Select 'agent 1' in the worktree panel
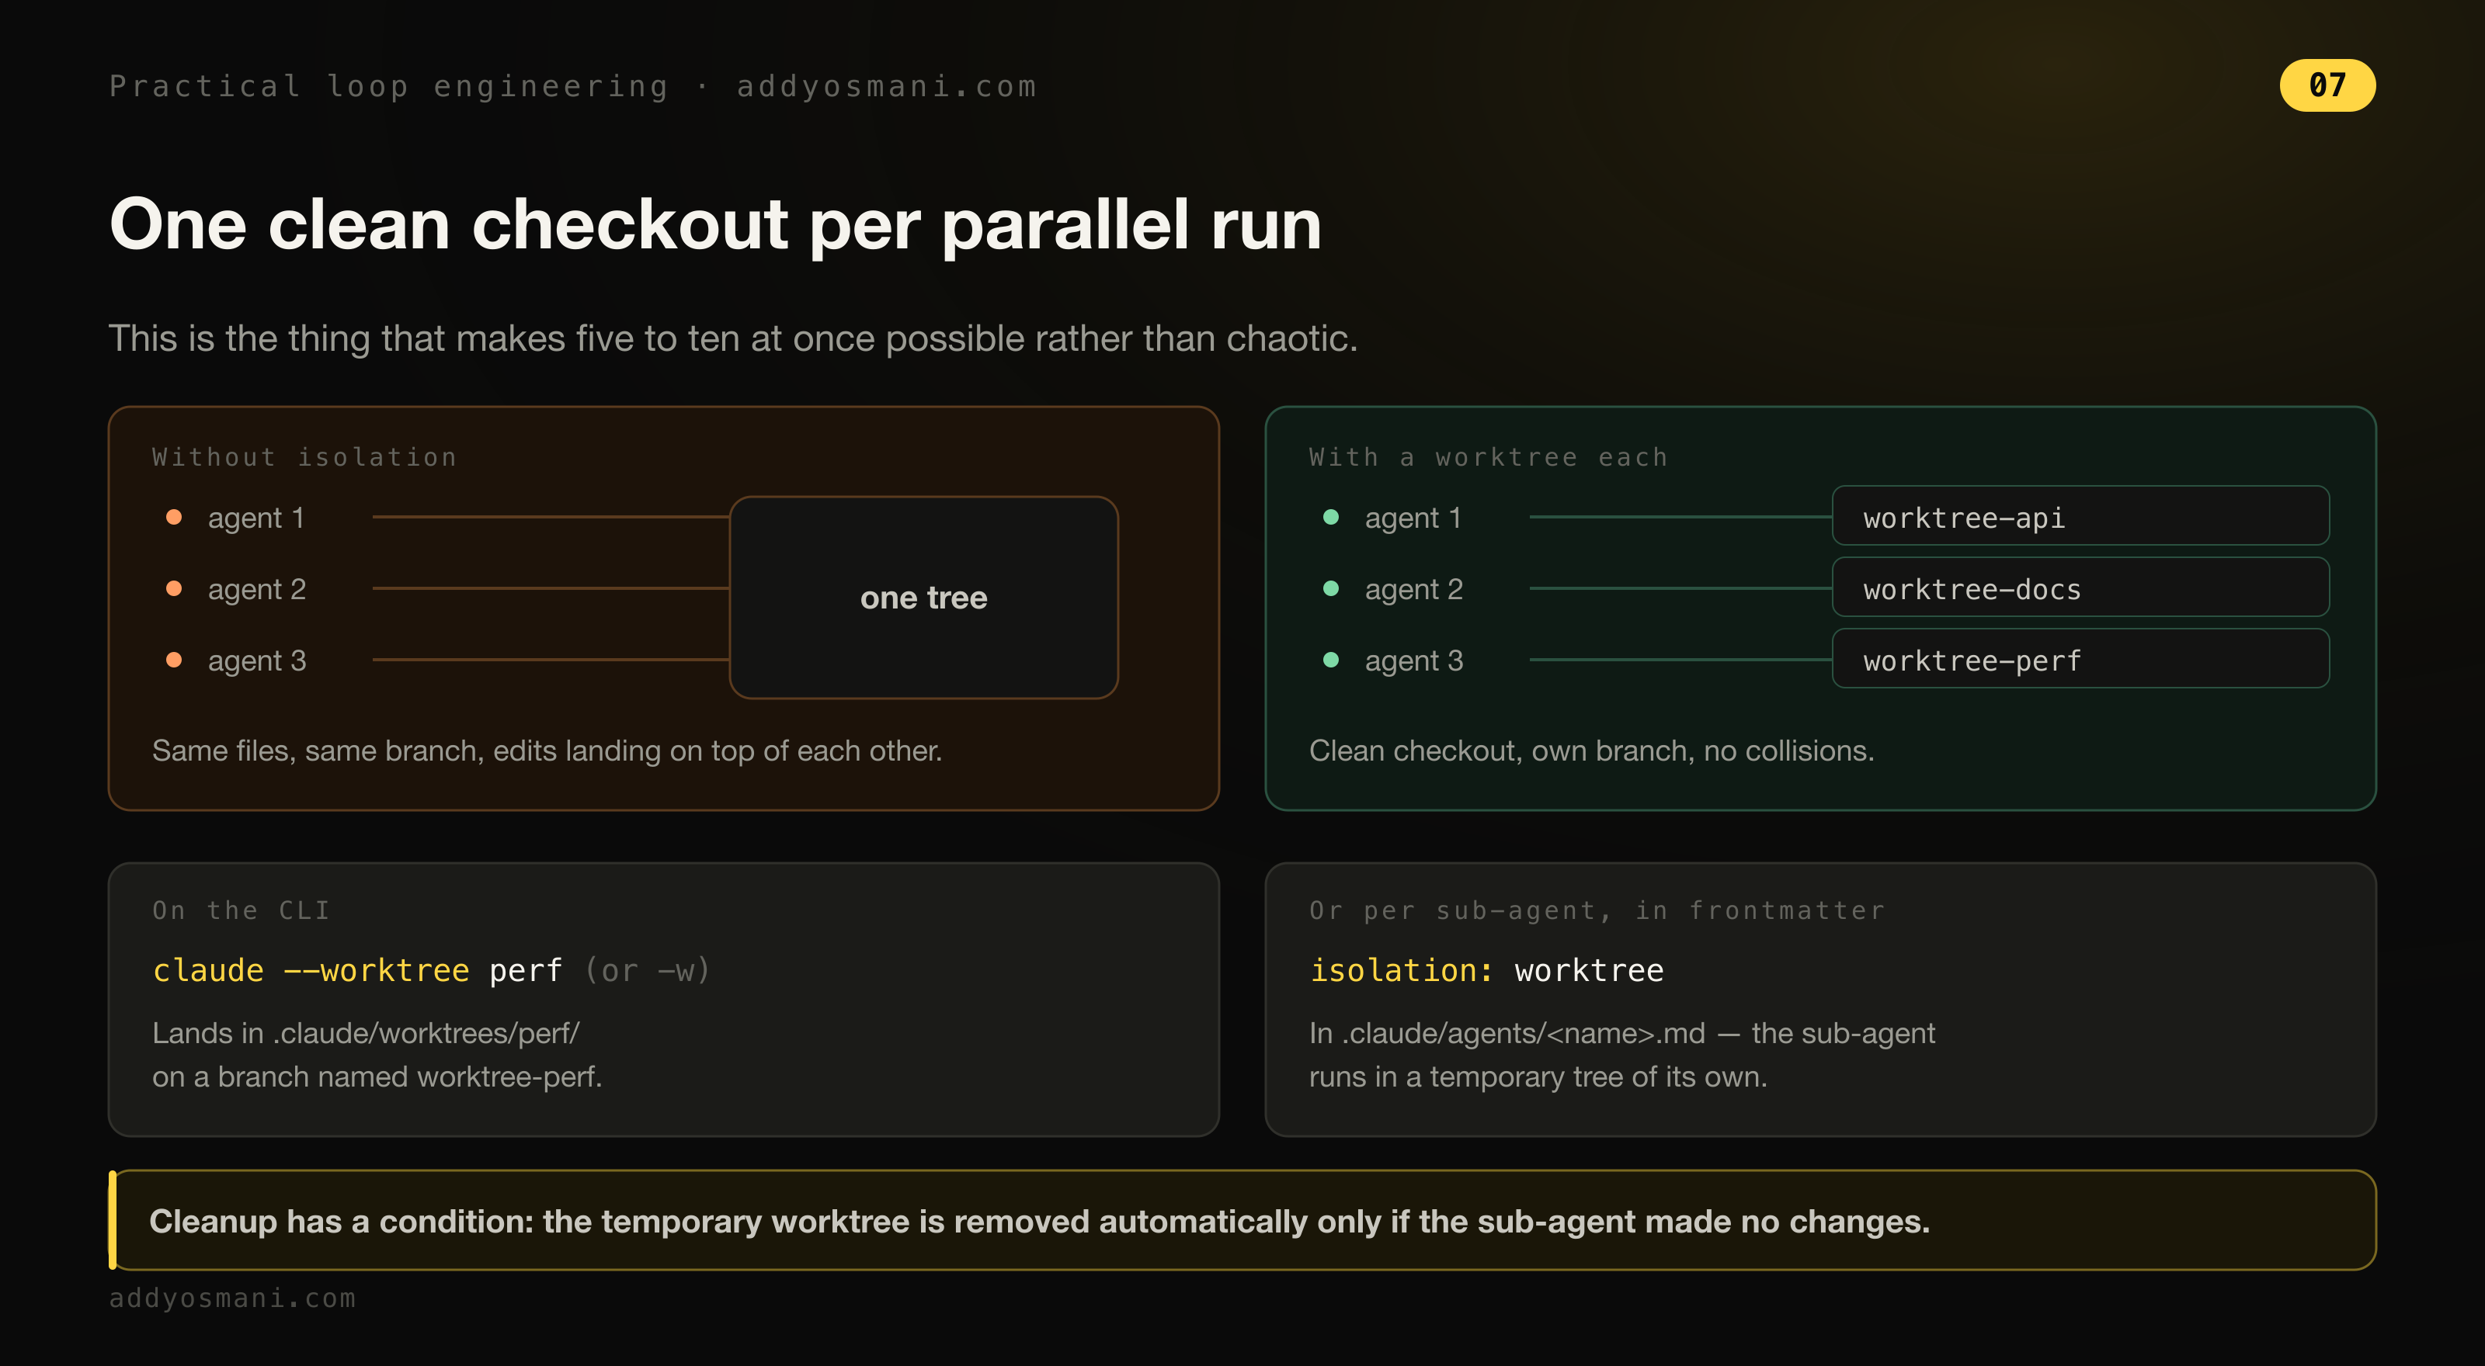2485x1366 pixels. tap(1413, 518)
